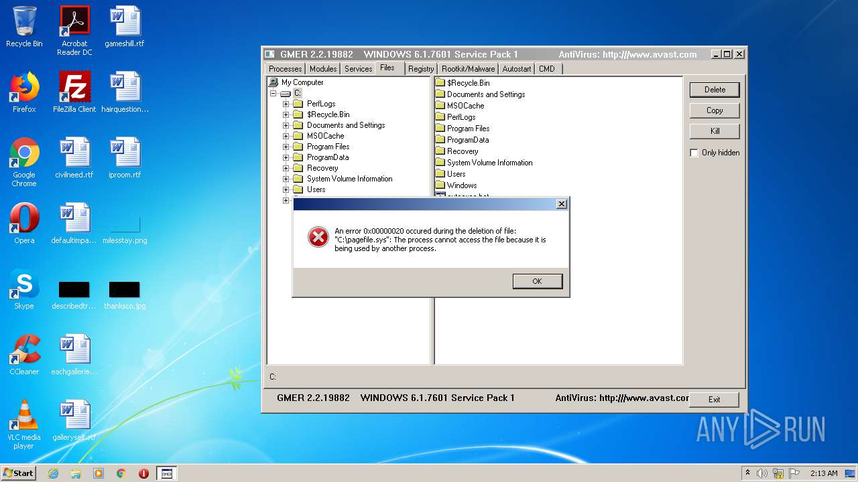Click the GMER taskbar button
The width and height of the screenshot is (858, 482).
[166, 473]
